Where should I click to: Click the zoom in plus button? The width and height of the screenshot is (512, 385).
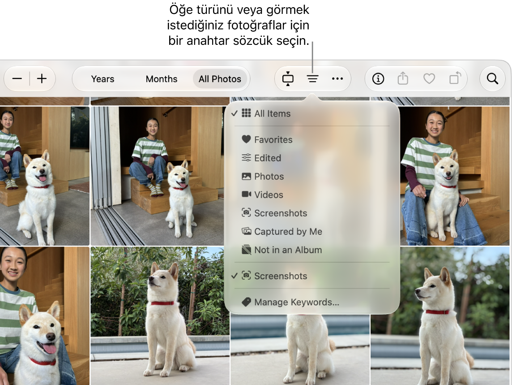pyautogui.click(x=42, y=79)
